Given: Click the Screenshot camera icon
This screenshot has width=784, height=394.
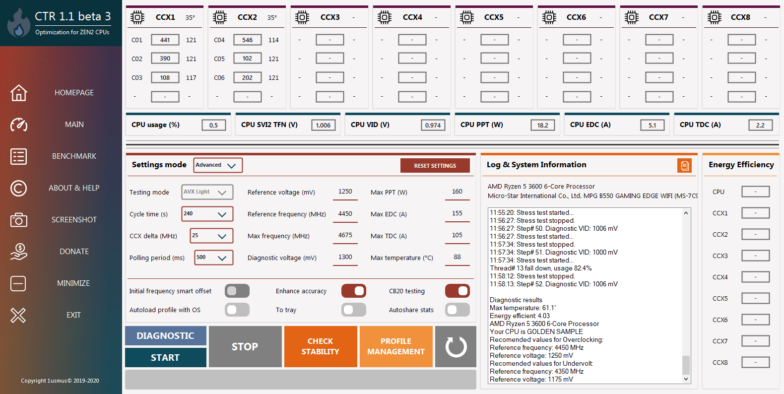Looking at the screenshot, I should pos(19,220).
